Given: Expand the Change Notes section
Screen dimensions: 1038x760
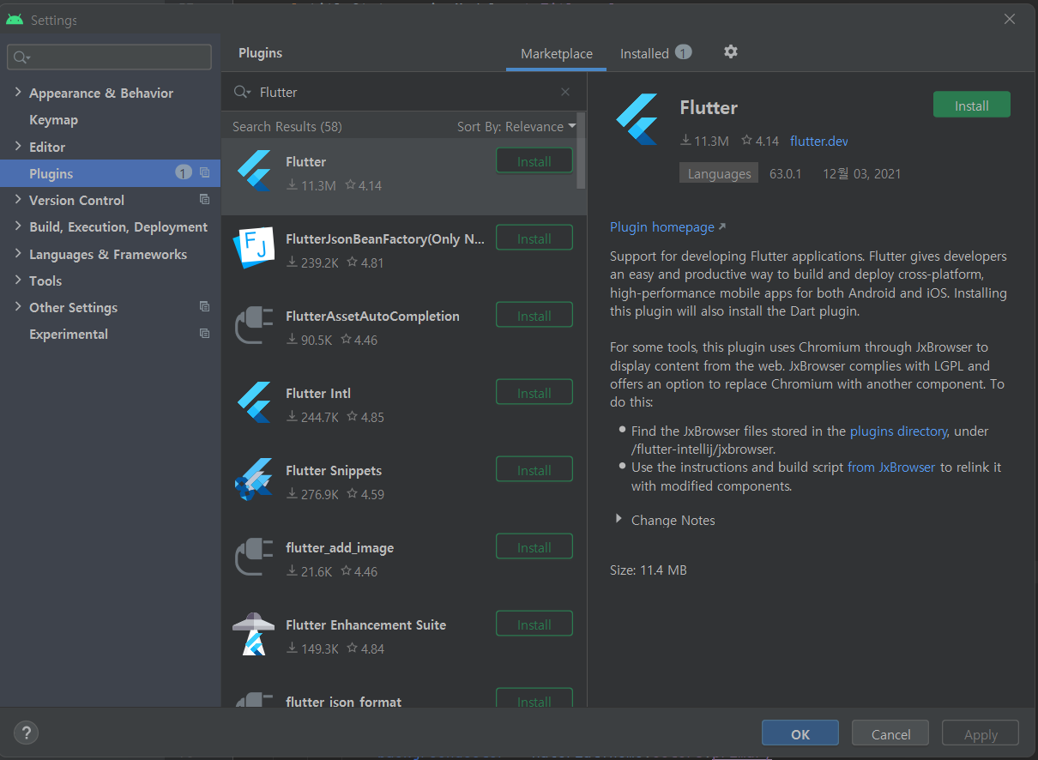Looking at the screenshot, I should coord(619,519).
